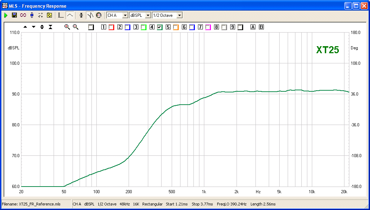This screenshot has width=370, height=210.
Task: Click overlay number 3 button
Action: (x=136, y=27)
